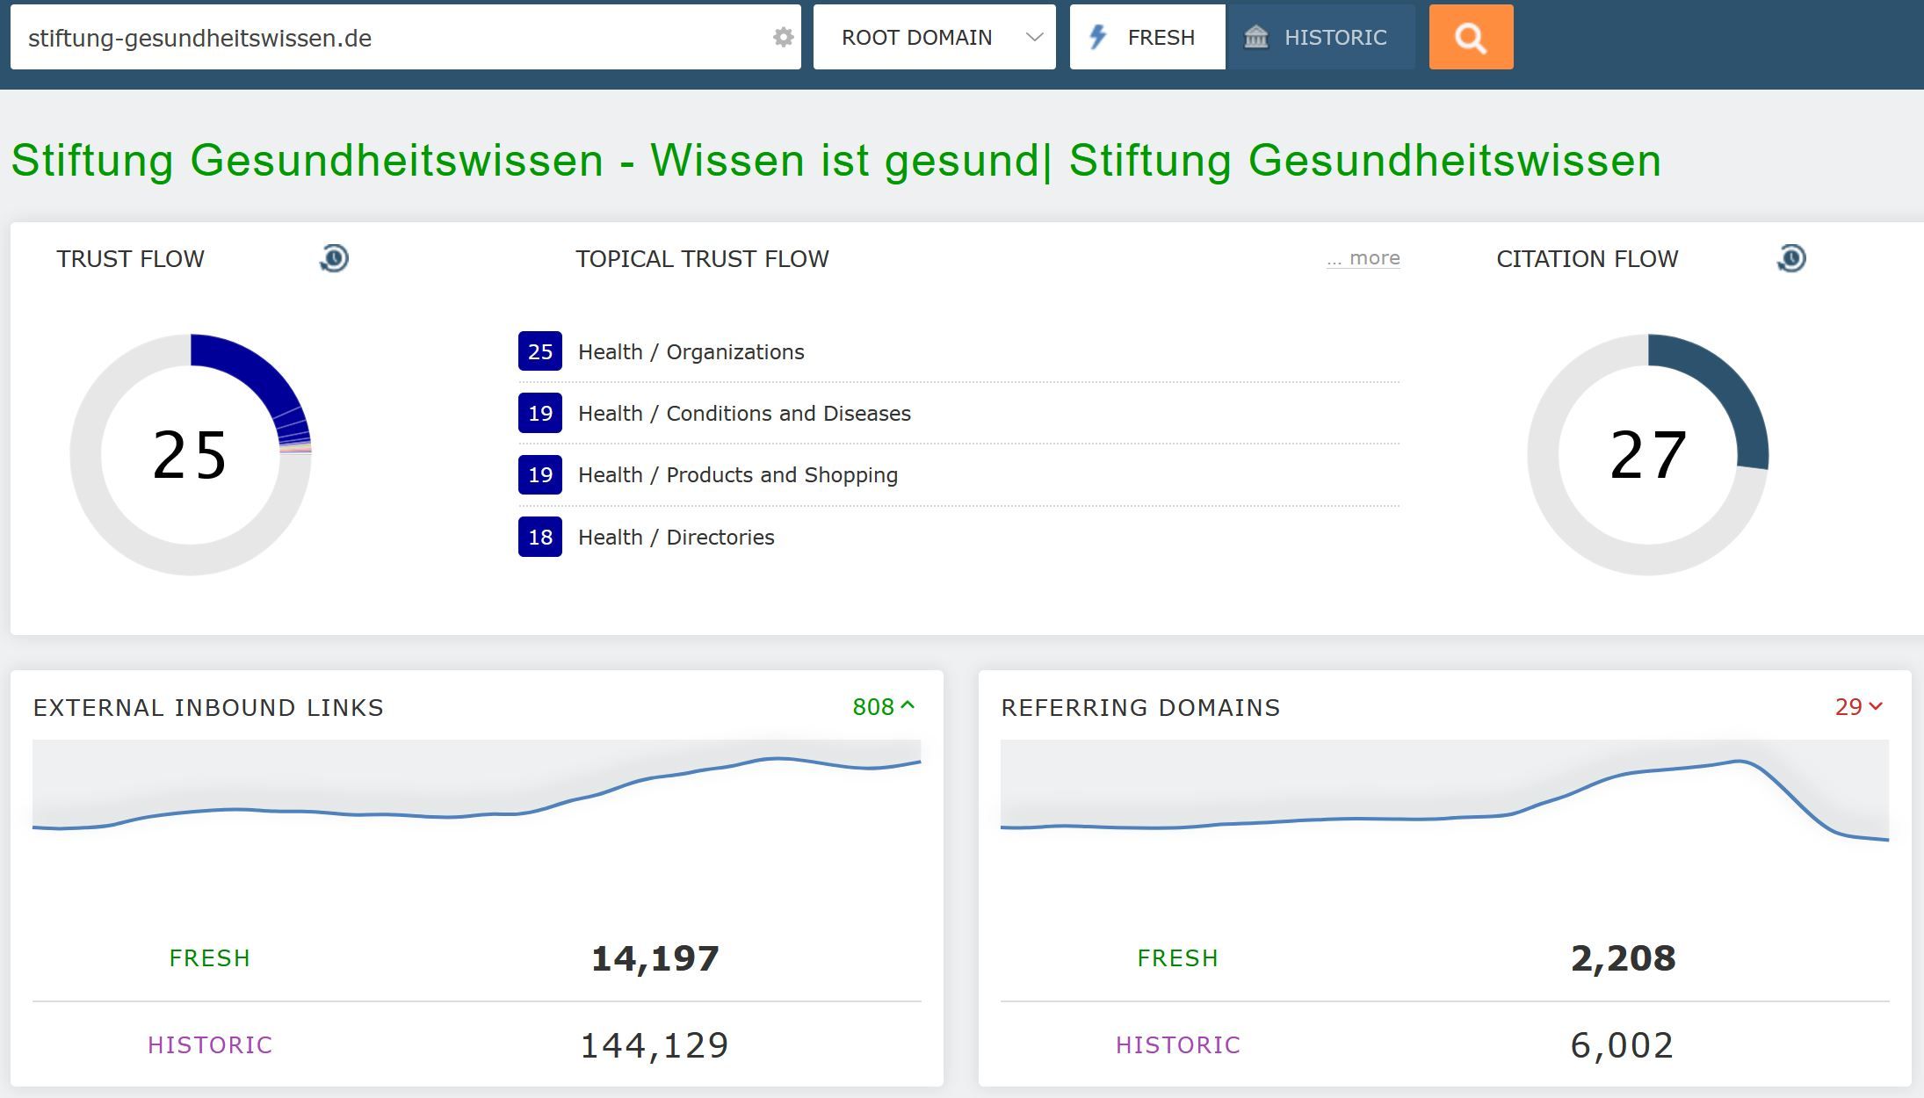Screen dimensions: 1924x1098
Task: Click historic inbound links value 144,129
Action: (655, 1045)
